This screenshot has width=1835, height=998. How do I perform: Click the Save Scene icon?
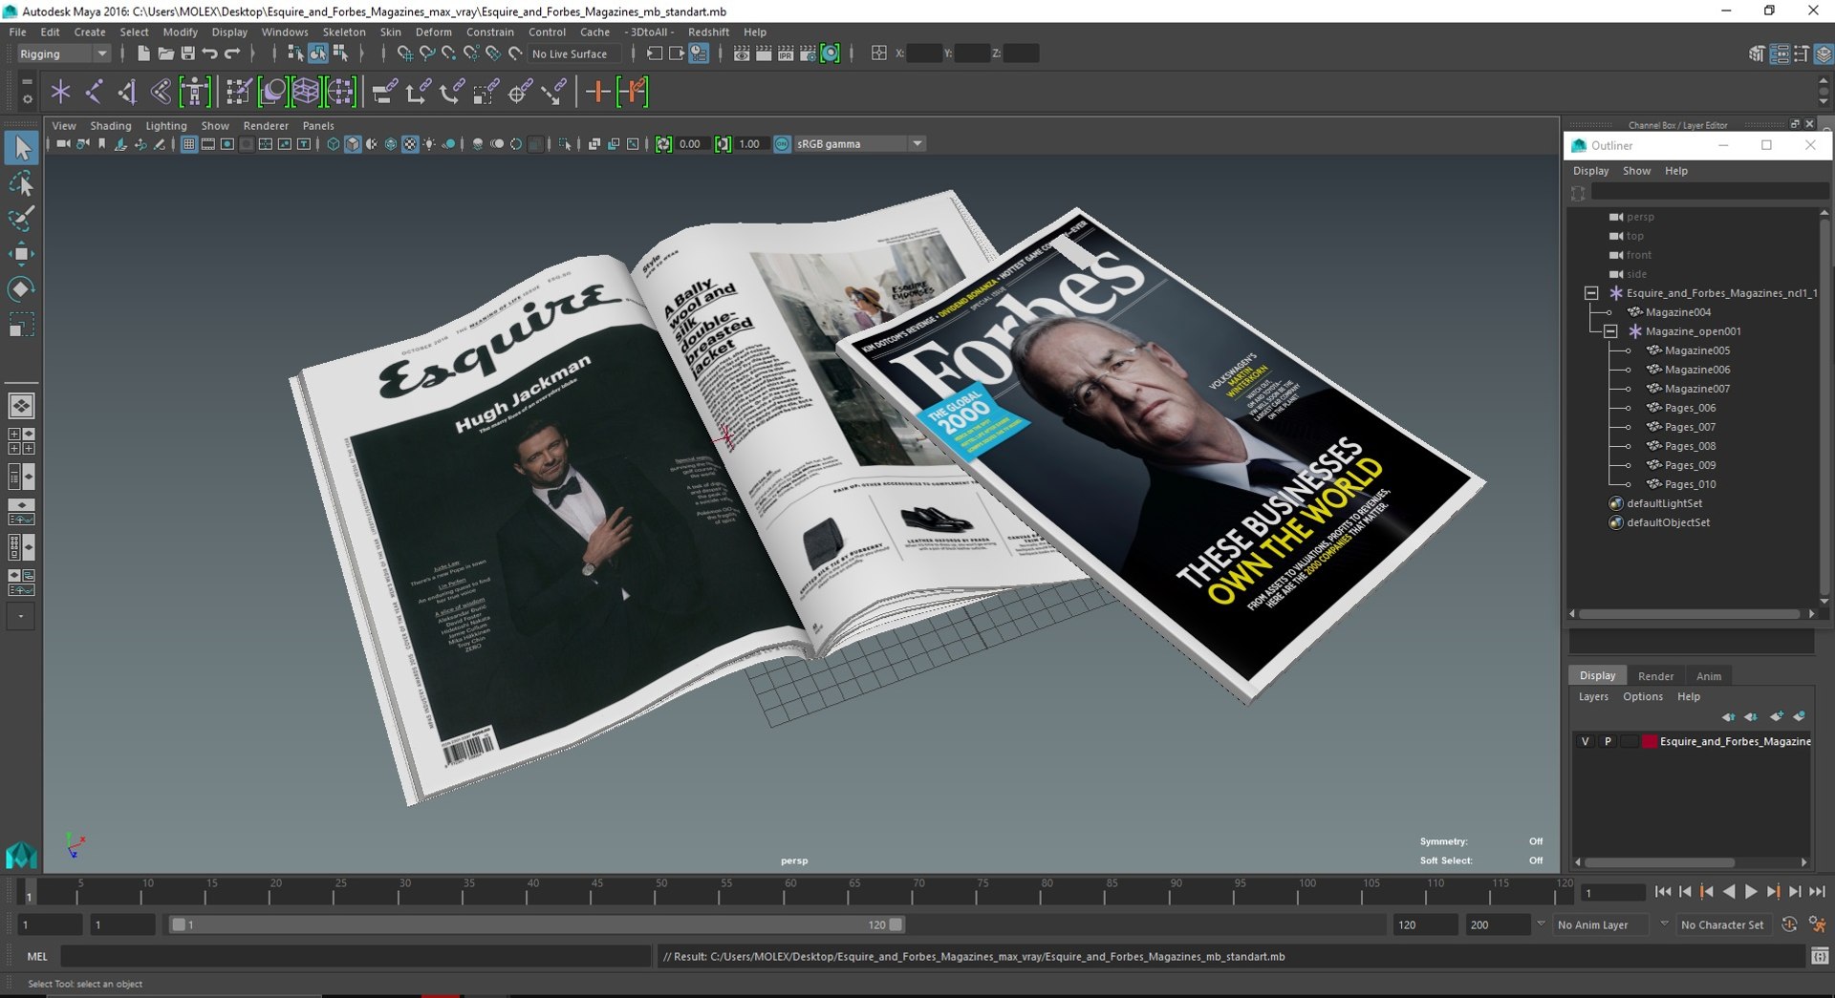187,53
